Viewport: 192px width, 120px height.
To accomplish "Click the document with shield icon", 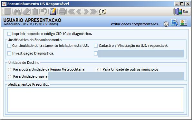I will (x=174, y=22).
